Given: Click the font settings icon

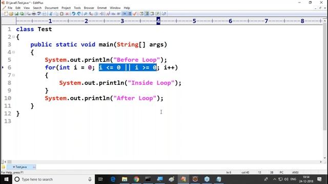Looking at the screenshot, I should coord(108,14).
